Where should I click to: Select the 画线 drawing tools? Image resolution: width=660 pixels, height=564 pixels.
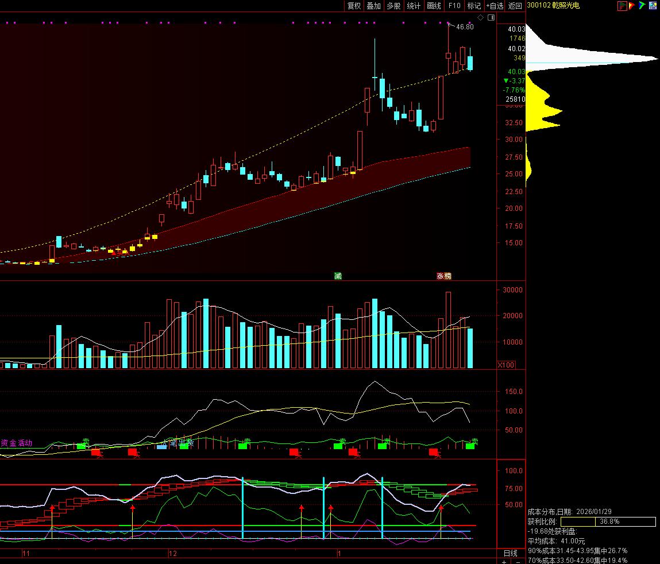pos(434,6)
